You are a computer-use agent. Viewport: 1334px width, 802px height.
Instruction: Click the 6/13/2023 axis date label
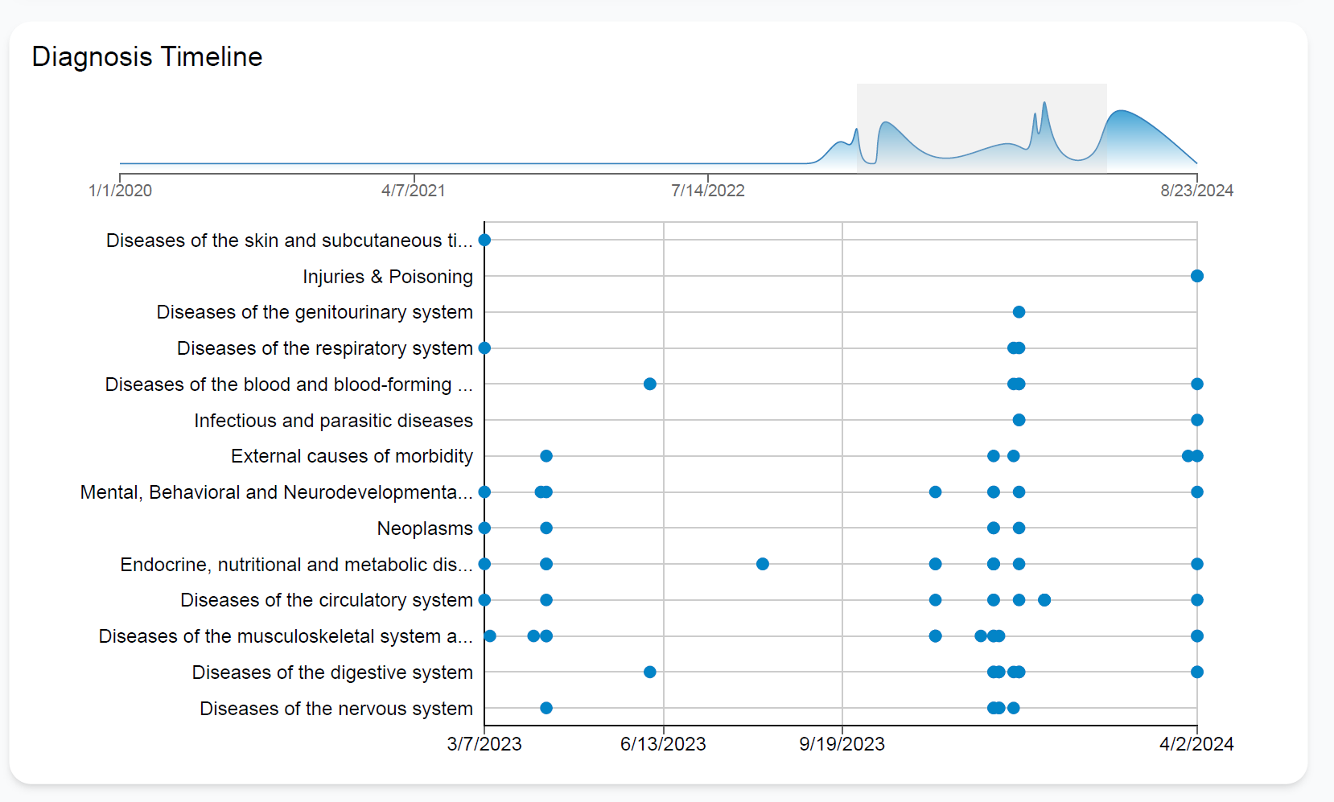(x=663, y=744)
